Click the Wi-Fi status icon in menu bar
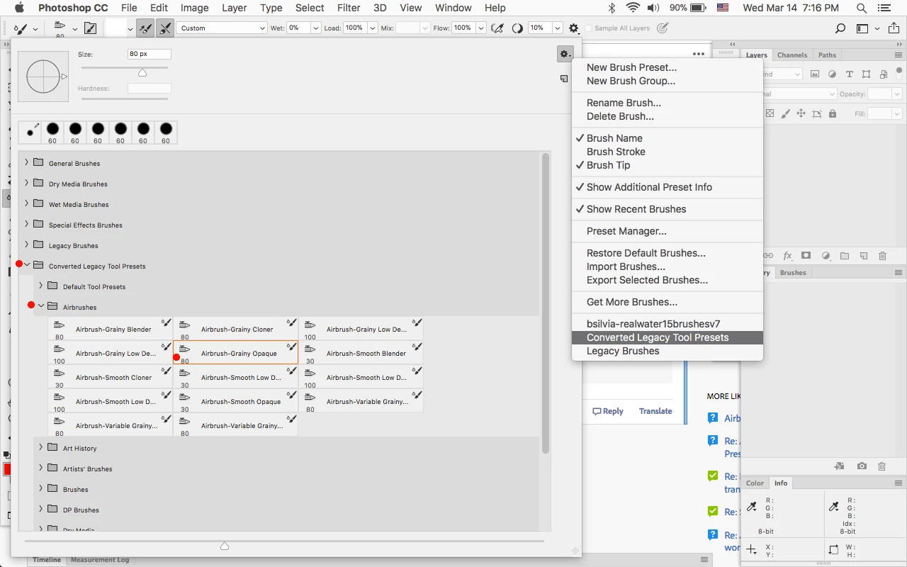Screen dimensions: 907x567 point(633,8)
